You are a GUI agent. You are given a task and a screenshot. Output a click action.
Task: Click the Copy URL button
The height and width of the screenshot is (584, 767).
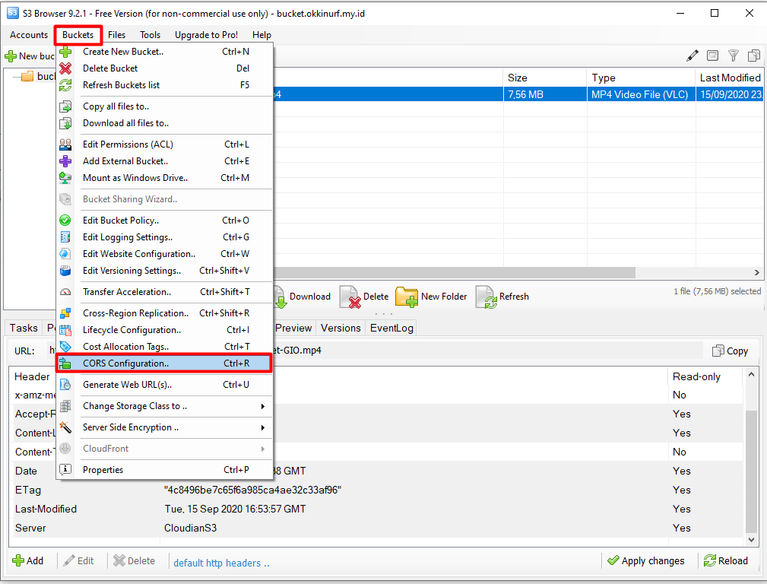coord(731,351)
